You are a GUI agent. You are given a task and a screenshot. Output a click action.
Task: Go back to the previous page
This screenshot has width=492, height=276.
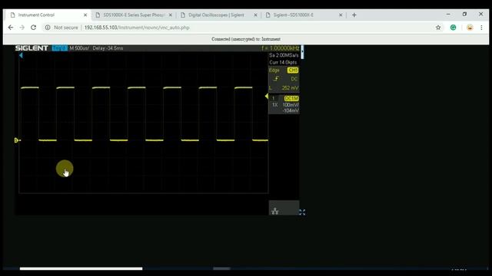point(11,28)
